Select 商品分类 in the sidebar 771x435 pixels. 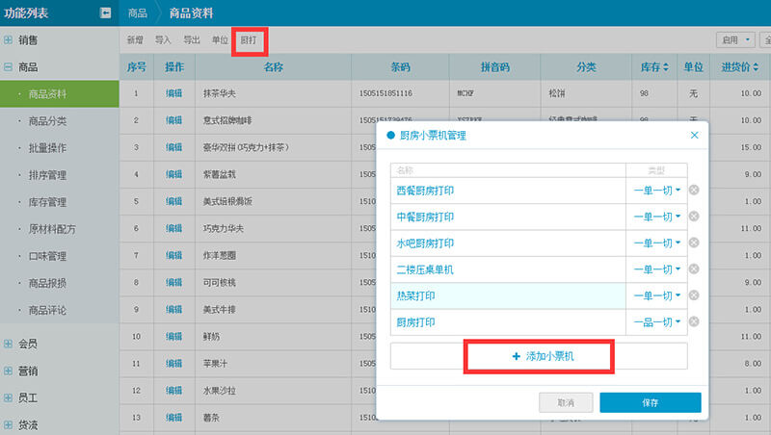[x=48, y=121]
